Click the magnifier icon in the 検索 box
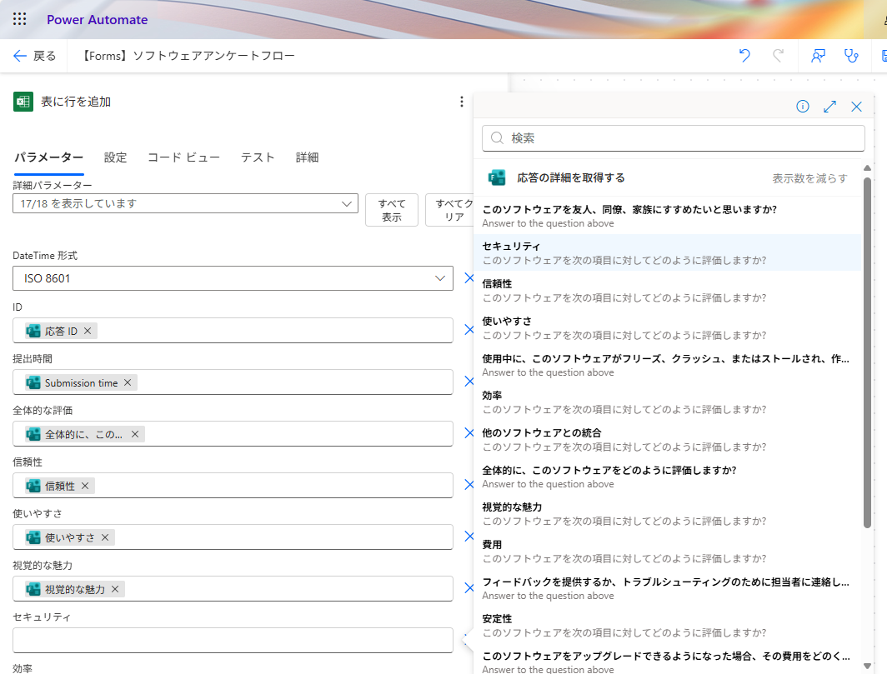The image size is (887, 674). [x=496, y=137]
